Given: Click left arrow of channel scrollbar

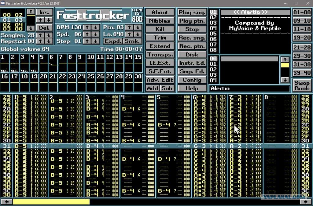Looking at the screenshot, I should click(6, 202).
